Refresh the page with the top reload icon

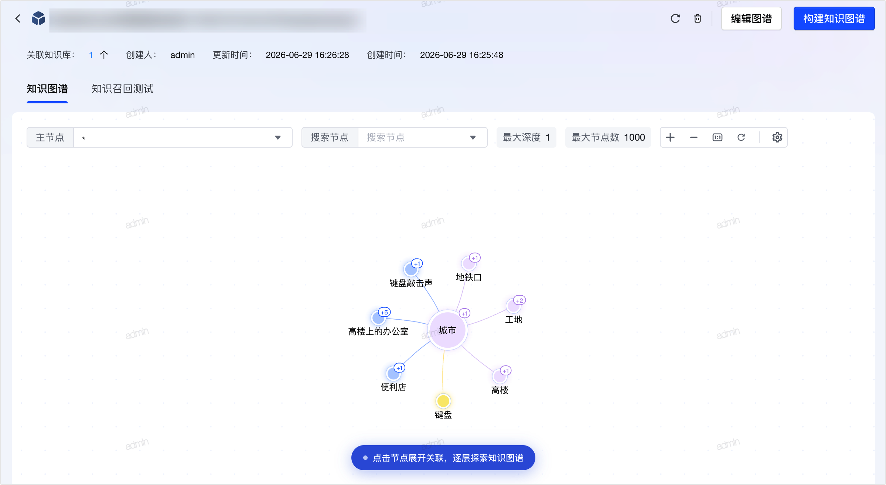675,18
